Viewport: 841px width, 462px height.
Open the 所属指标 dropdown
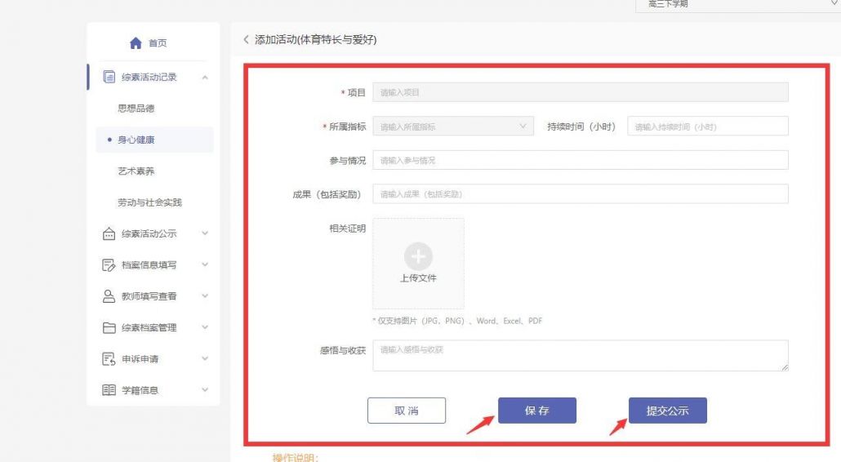point(453,126)
